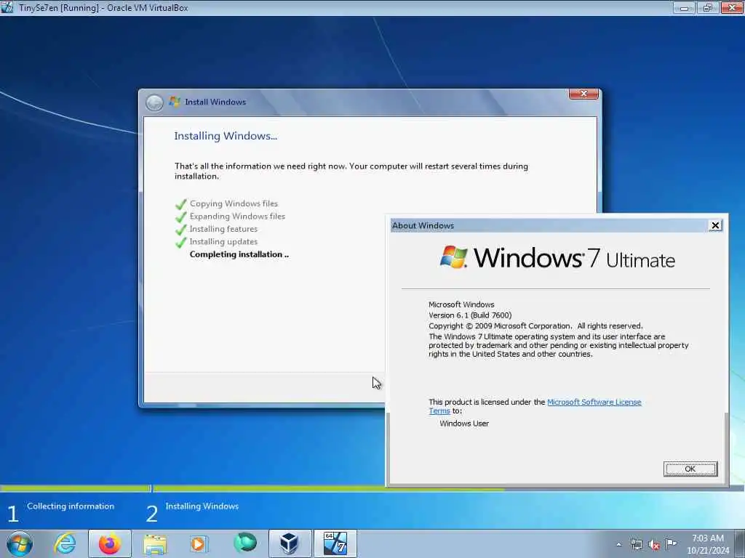745x558 pixels.
Task: Click the Copying Windows files checkmark
Action: coord(180,204)
